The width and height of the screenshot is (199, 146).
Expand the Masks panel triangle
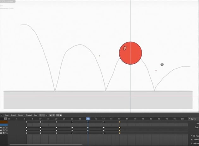pyautogui.click(x=192, y=136)
